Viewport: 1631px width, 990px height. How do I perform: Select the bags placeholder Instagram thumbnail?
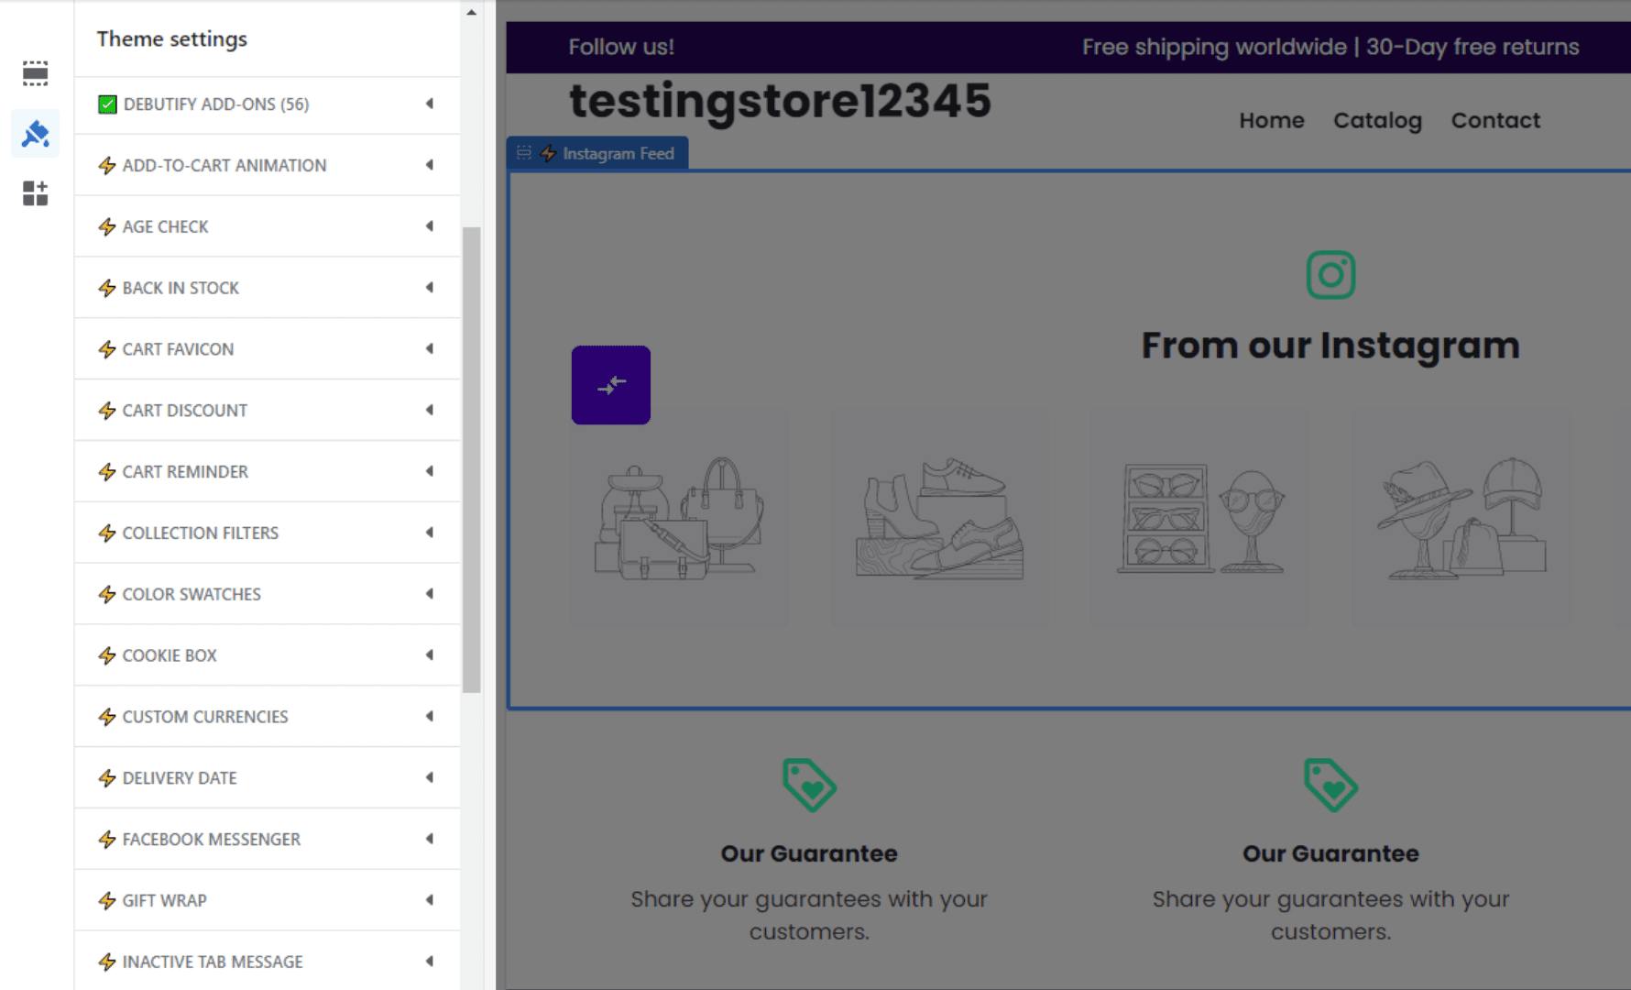tap(679, 518)
